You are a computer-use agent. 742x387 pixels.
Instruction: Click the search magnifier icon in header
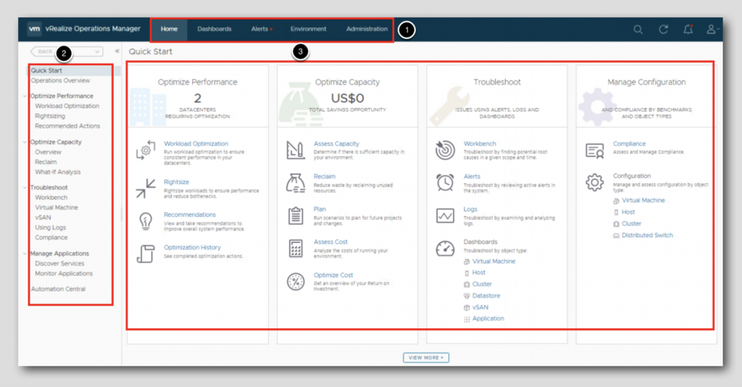(x=638, y=30)
